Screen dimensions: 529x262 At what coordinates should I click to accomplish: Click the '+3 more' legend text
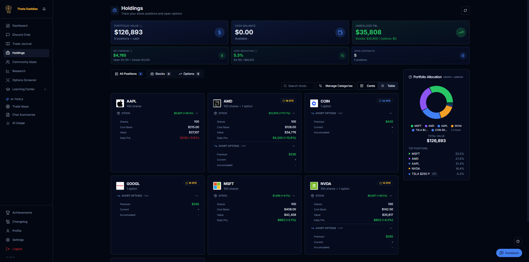click(456, 130)
